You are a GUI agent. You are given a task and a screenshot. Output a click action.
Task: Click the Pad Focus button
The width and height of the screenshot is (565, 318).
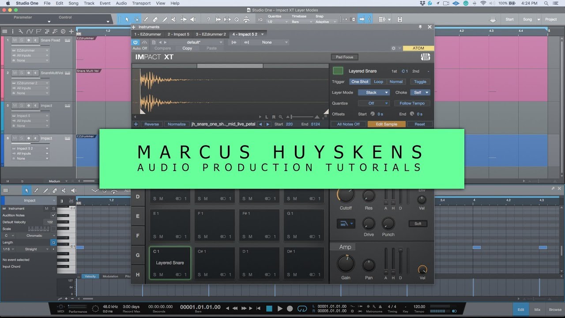pyautogui.click(x=344, y=57)
